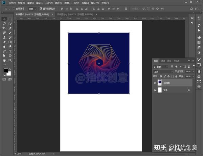Open the 滤镜(T) menu
Viewport: 203px width, 156px height.
(x=68, y=3)
